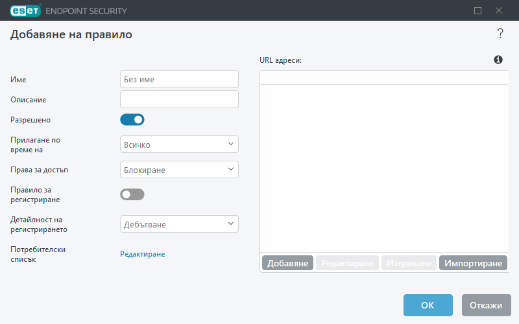The height and width of the screenshot is (324, 519).
Task: Click the Име input field
Action: click(179, 79)
